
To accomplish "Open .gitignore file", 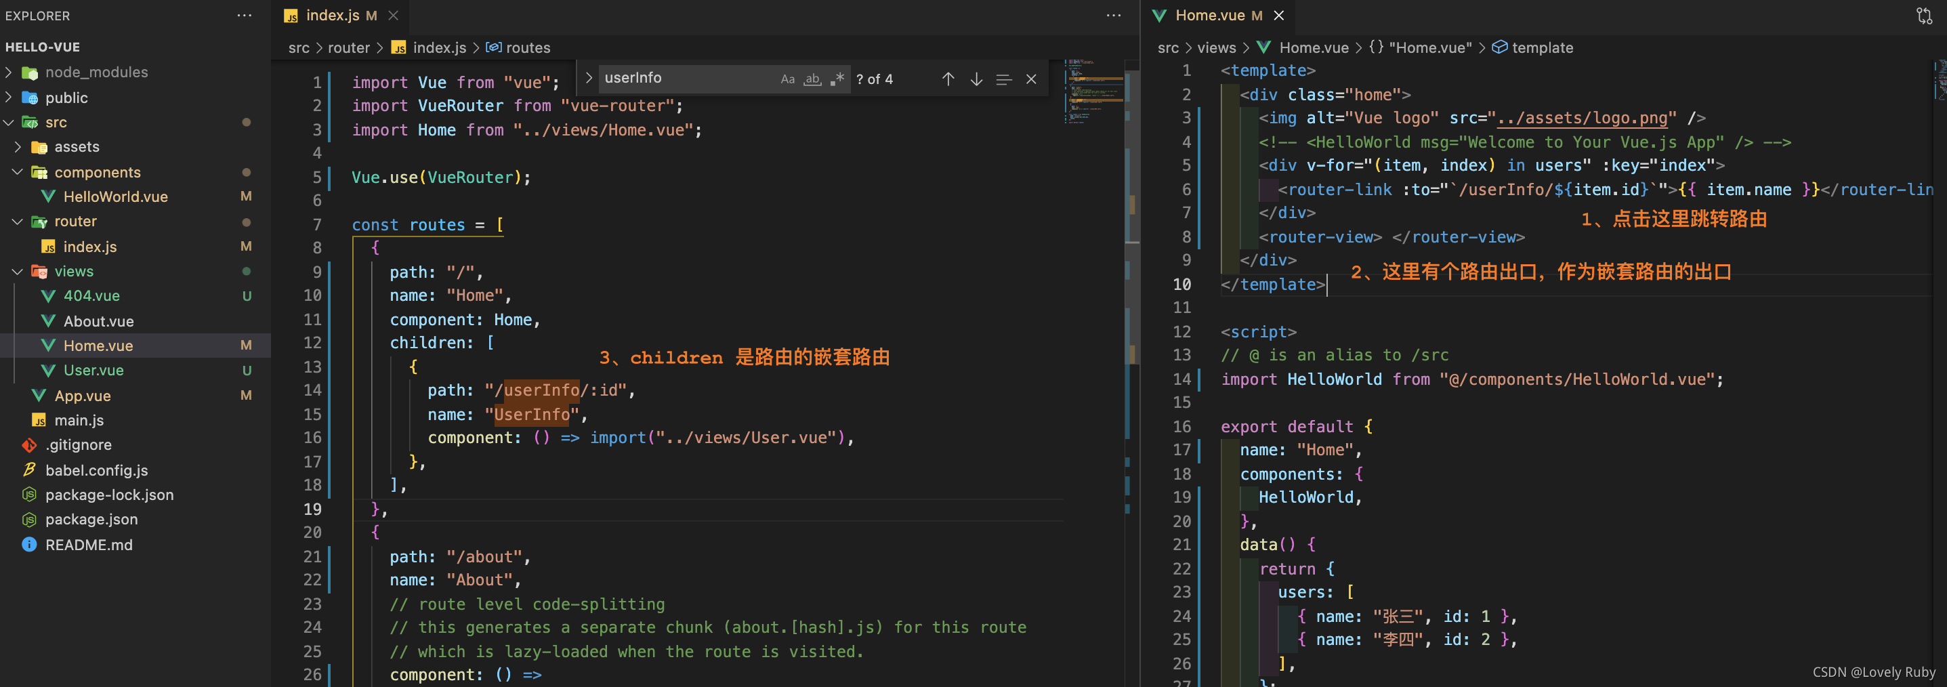I will 78,444.
